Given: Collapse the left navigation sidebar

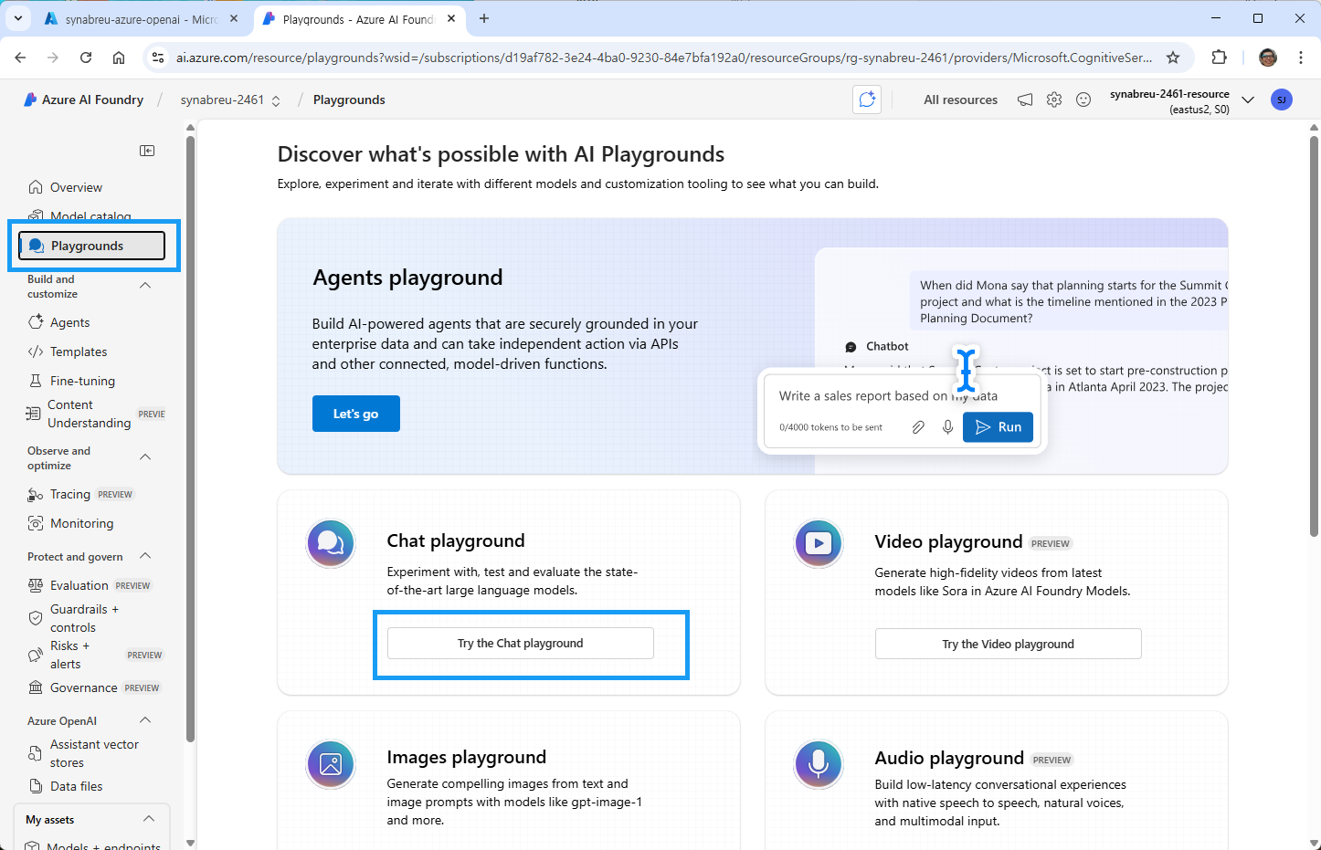Looking at the screenshot, I should click(x=147, y=151).
